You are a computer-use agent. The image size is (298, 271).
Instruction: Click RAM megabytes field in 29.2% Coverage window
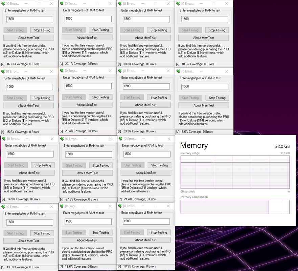point(146,86)
